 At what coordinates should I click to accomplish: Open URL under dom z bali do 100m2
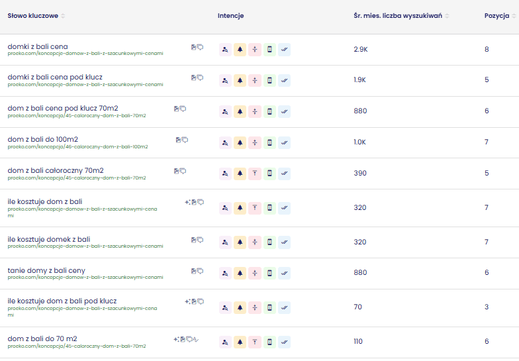pyautogui.click(x=78, y=147)
